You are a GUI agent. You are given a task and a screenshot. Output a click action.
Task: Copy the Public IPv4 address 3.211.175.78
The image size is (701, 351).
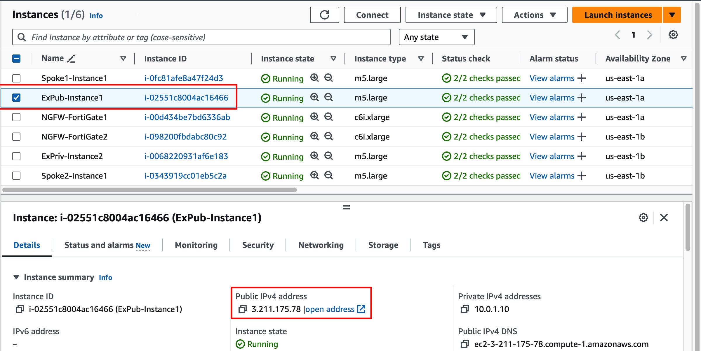pyautogui.click(x=242, y=309)
